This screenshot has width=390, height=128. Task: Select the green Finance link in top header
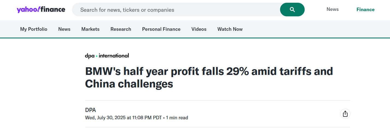tap(365, 10)
